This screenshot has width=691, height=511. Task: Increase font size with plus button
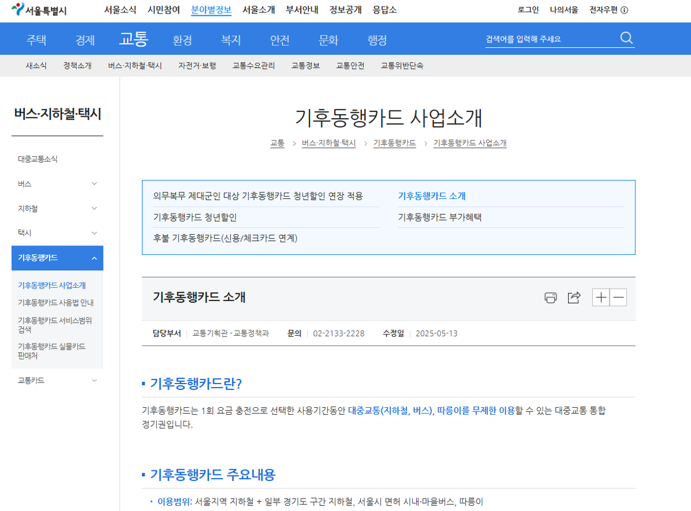coord(601,297)
